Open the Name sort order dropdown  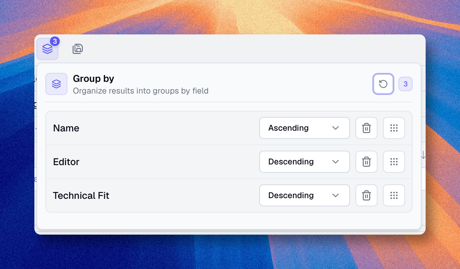305,128
